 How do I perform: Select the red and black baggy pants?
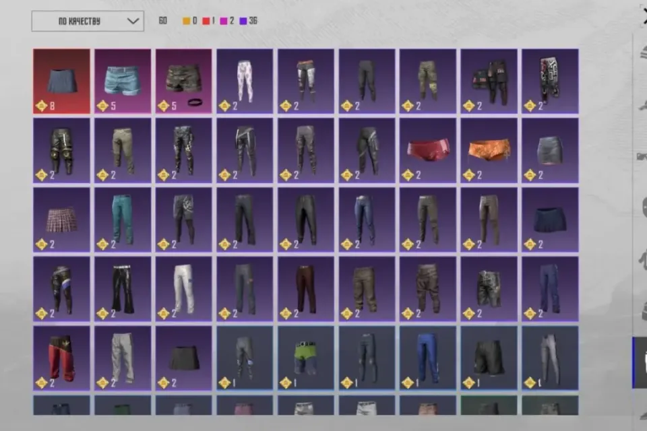click(61, 358)
